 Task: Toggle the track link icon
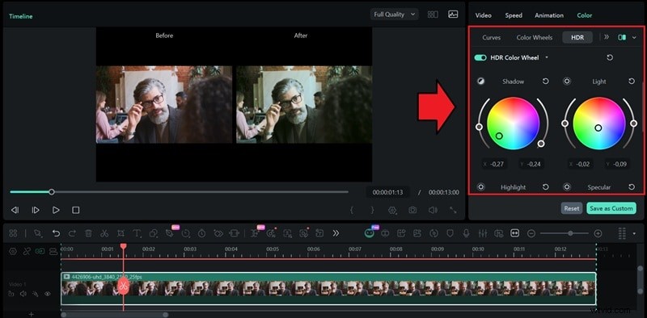click(x=27, y=251)
